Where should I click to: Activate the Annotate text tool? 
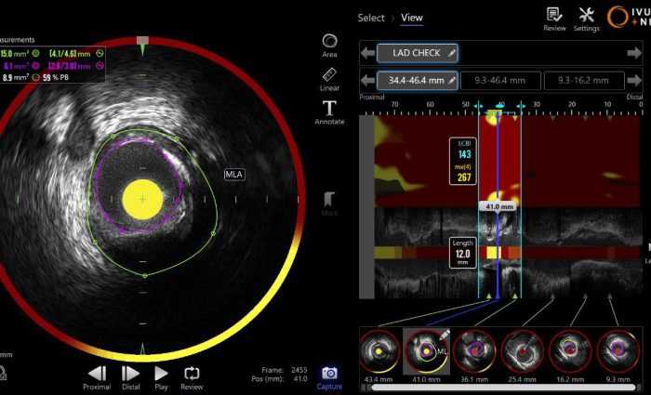click(x=329, y=112)
